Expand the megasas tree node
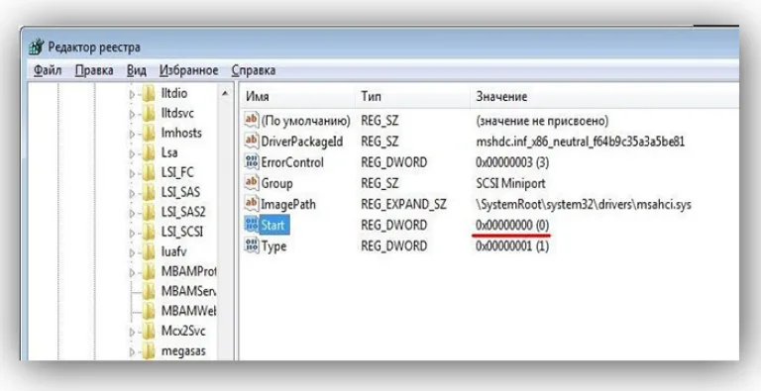 (132, 351)
